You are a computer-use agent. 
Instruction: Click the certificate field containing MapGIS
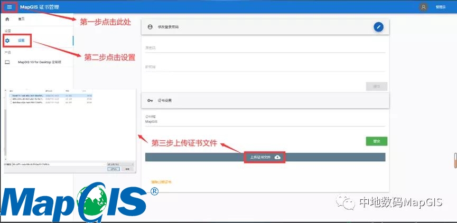click(265, 121)
